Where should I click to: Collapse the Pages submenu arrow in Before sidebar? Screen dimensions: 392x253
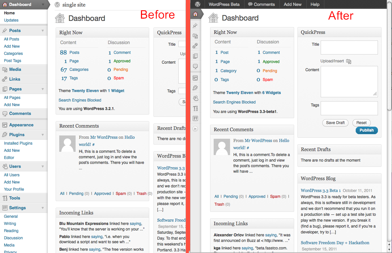coord(43,89)
